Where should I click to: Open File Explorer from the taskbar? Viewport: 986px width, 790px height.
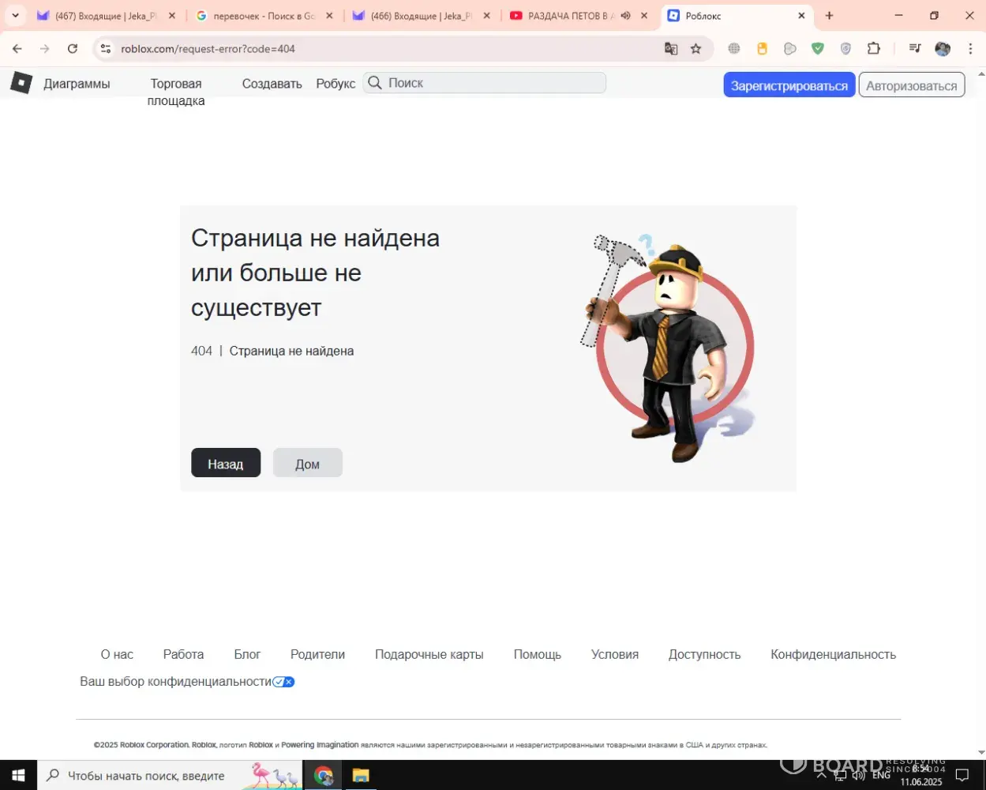pos(360,775)
